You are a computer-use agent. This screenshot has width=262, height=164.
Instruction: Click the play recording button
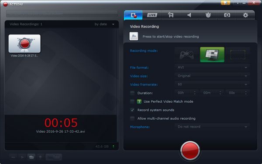click(x=22, y=157)
